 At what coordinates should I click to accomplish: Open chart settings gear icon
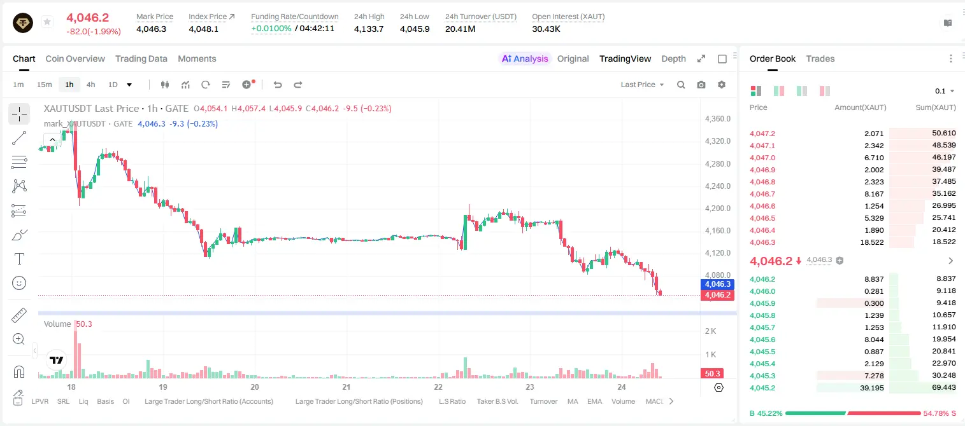722,85
